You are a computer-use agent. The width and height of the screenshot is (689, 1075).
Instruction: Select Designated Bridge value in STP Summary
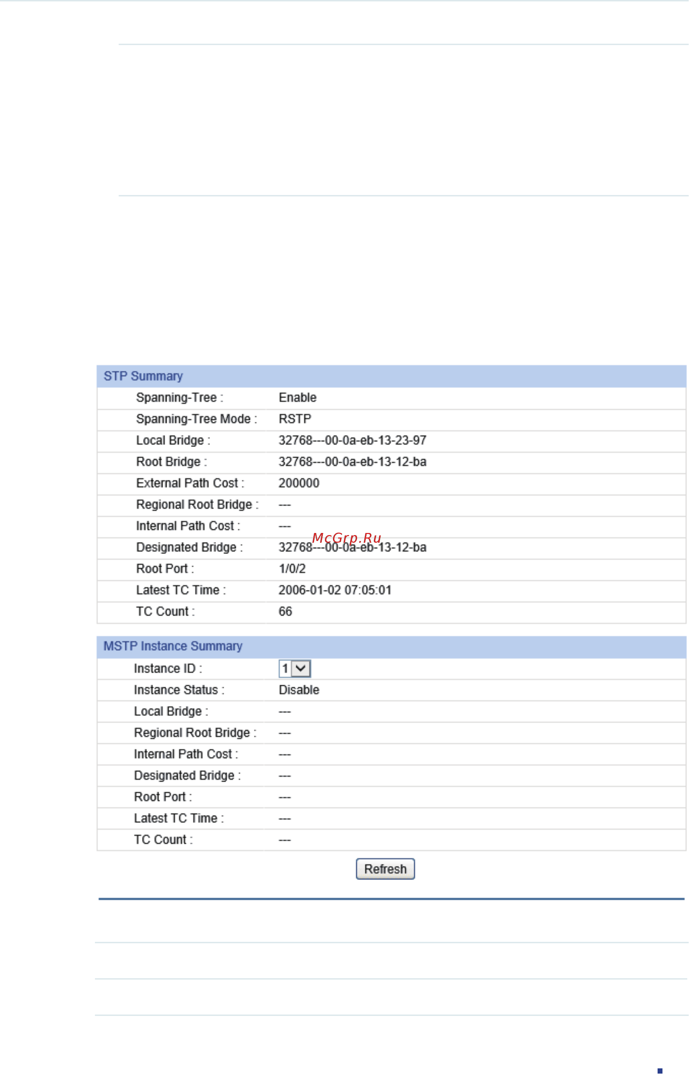pyautogui.click(x=353, y=547)
